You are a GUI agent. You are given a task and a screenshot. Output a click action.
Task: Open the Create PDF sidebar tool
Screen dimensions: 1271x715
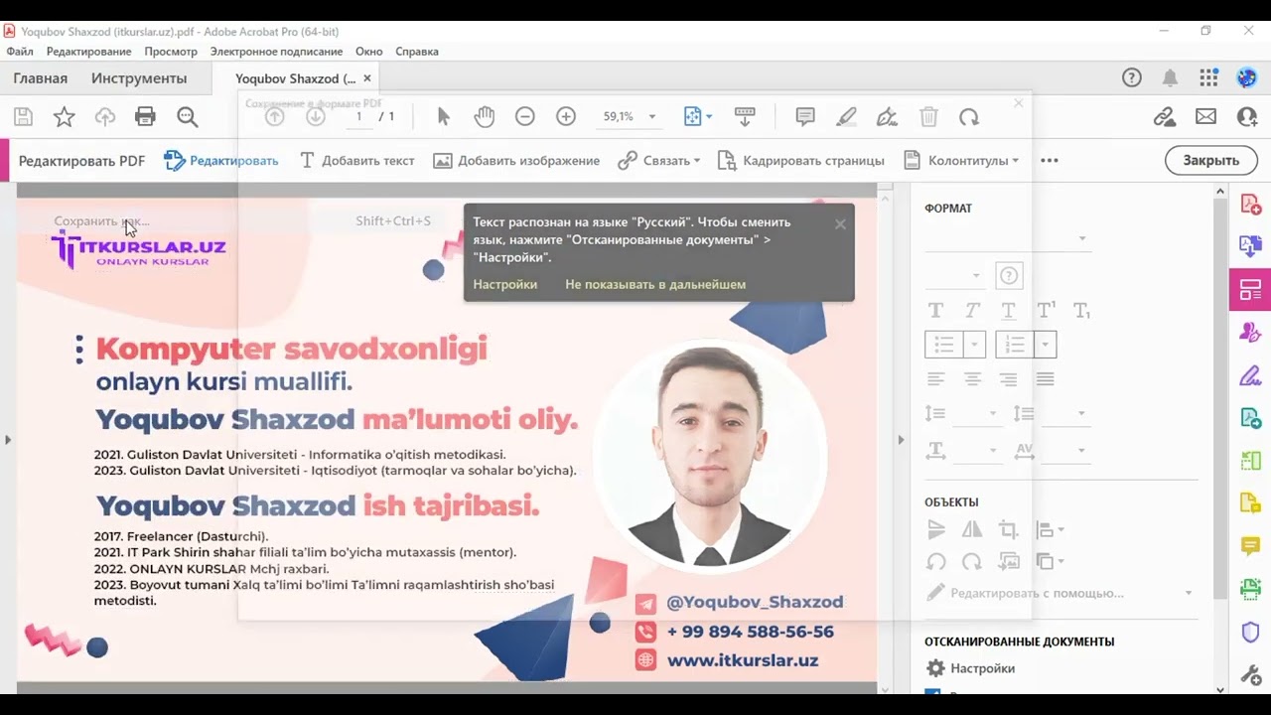pos(1250,205)
